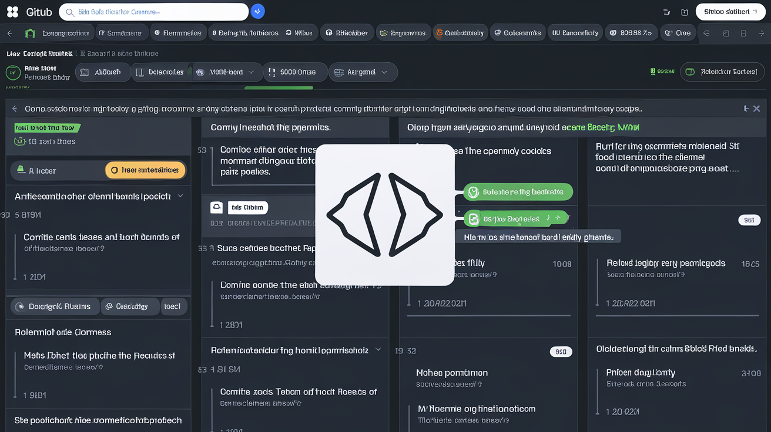The height and width of the screenshot is (432, 771).
Task: Select the yellow Iraer autetalrioes option
Action: (x=145, y=171)
